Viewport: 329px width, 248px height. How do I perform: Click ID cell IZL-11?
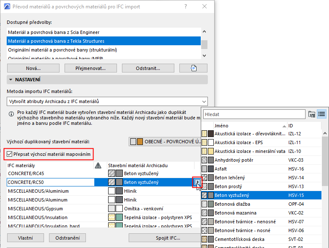[x=294, y=142]
